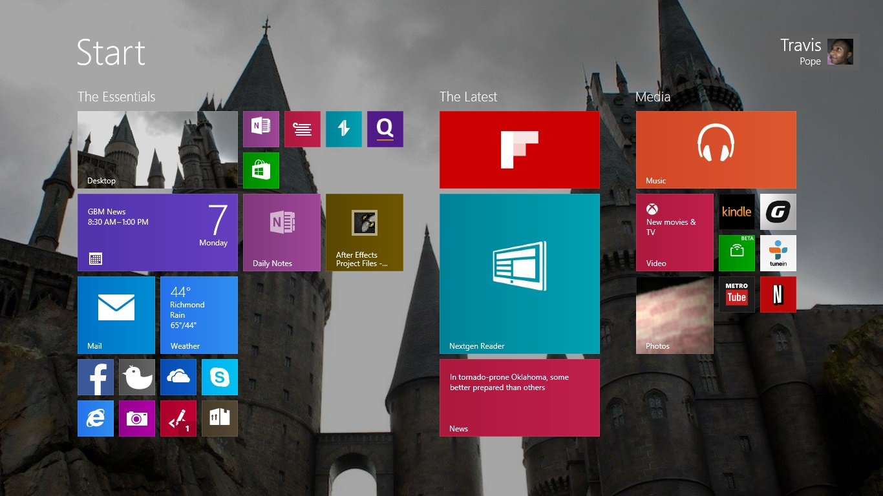Open the Desktop tile
This screenshot has width=883, height=496.
point(158,150)
